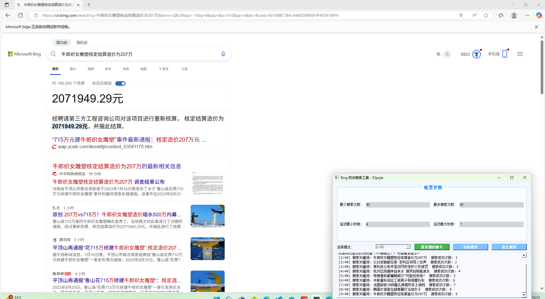The width and height of the screenshot is (545, 299).
Task: Click the 登录微软账号 button
Action: [432, 247]
